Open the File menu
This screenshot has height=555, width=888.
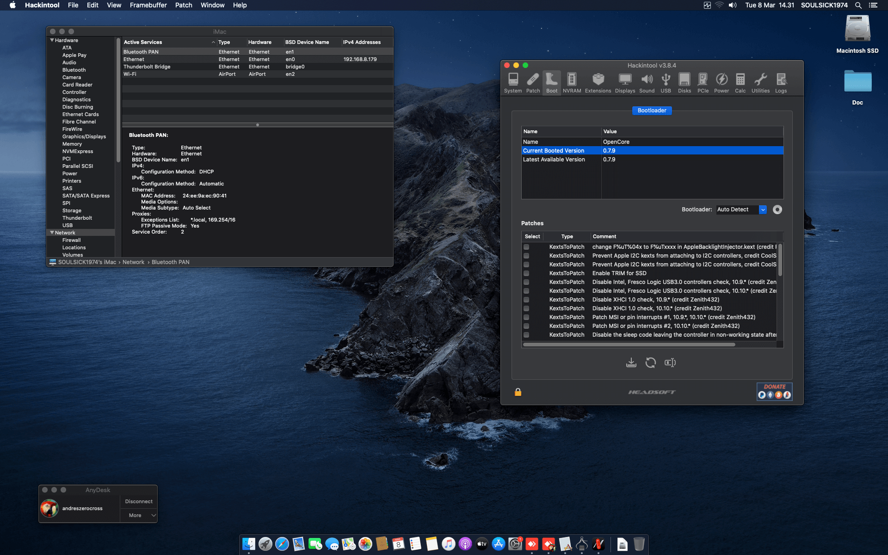tap(73, 5)
